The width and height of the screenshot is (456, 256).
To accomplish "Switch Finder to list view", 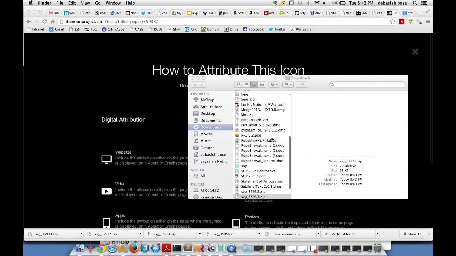I will [246, 85].
